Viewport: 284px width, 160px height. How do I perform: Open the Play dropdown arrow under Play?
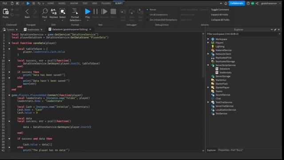[x=88, y=20]
